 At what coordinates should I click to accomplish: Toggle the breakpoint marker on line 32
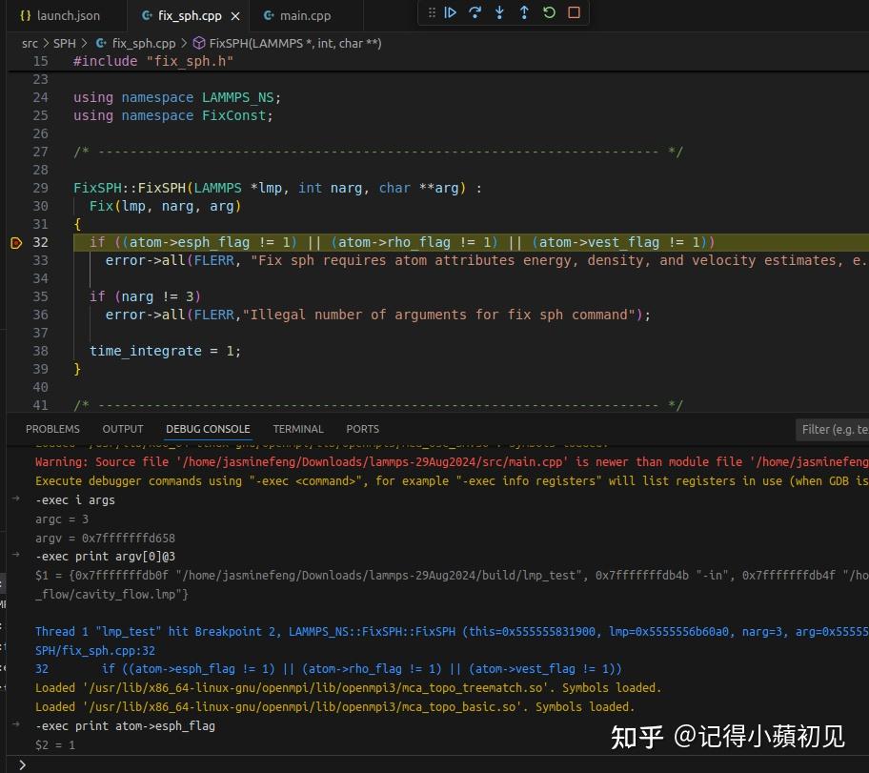click(x=16, y=242)
